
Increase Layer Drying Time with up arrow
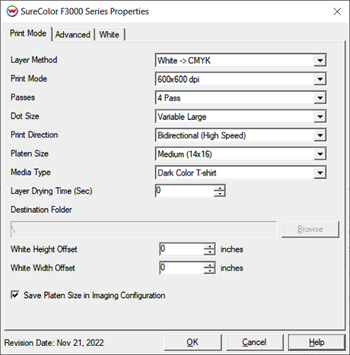tap(219, 188)
